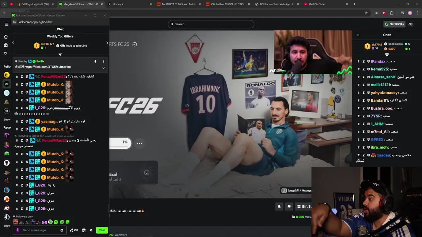This screenshot has height=237, width=422.
Task: Go to previous gifters slide in popout chat
Action: [13, 43]
